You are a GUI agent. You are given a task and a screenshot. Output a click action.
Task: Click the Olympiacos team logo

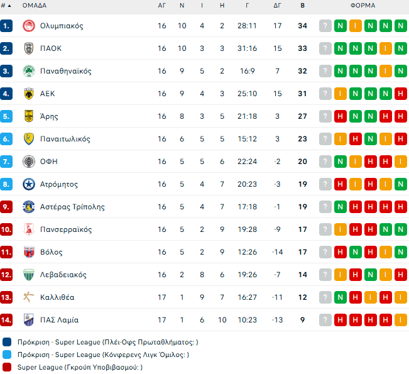28,26
